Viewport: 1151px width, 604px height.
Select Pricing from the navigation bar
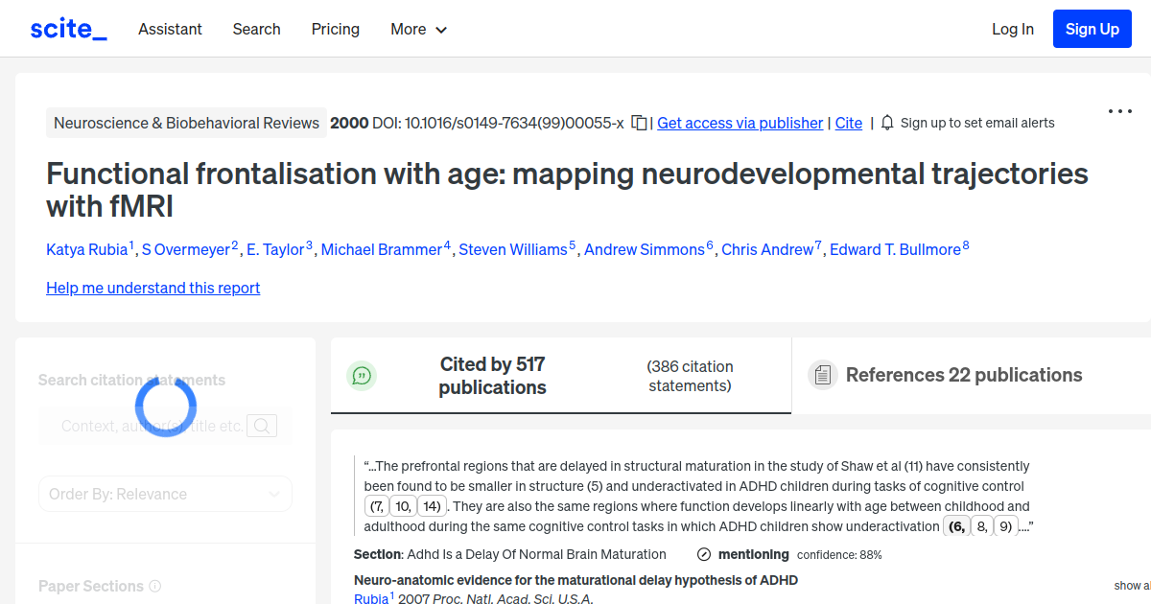(335, 30)
